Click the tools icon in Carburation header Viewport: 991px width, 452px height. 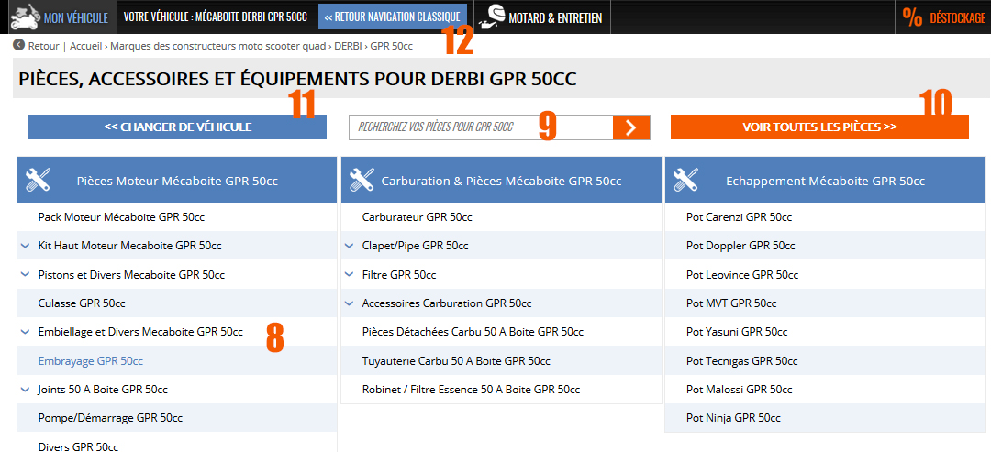(x=362, y=181)
